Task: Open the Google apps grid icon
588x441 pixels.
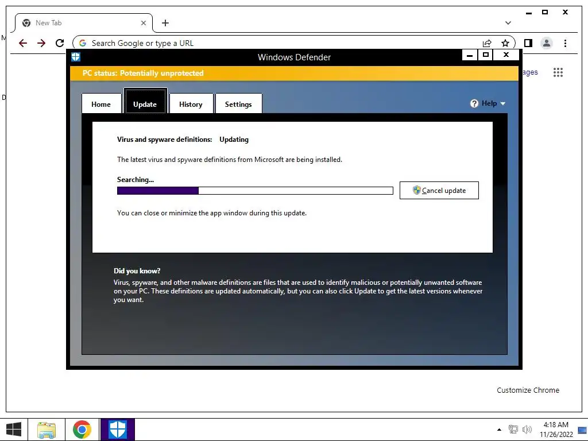Action: click(x=558, y=72)
